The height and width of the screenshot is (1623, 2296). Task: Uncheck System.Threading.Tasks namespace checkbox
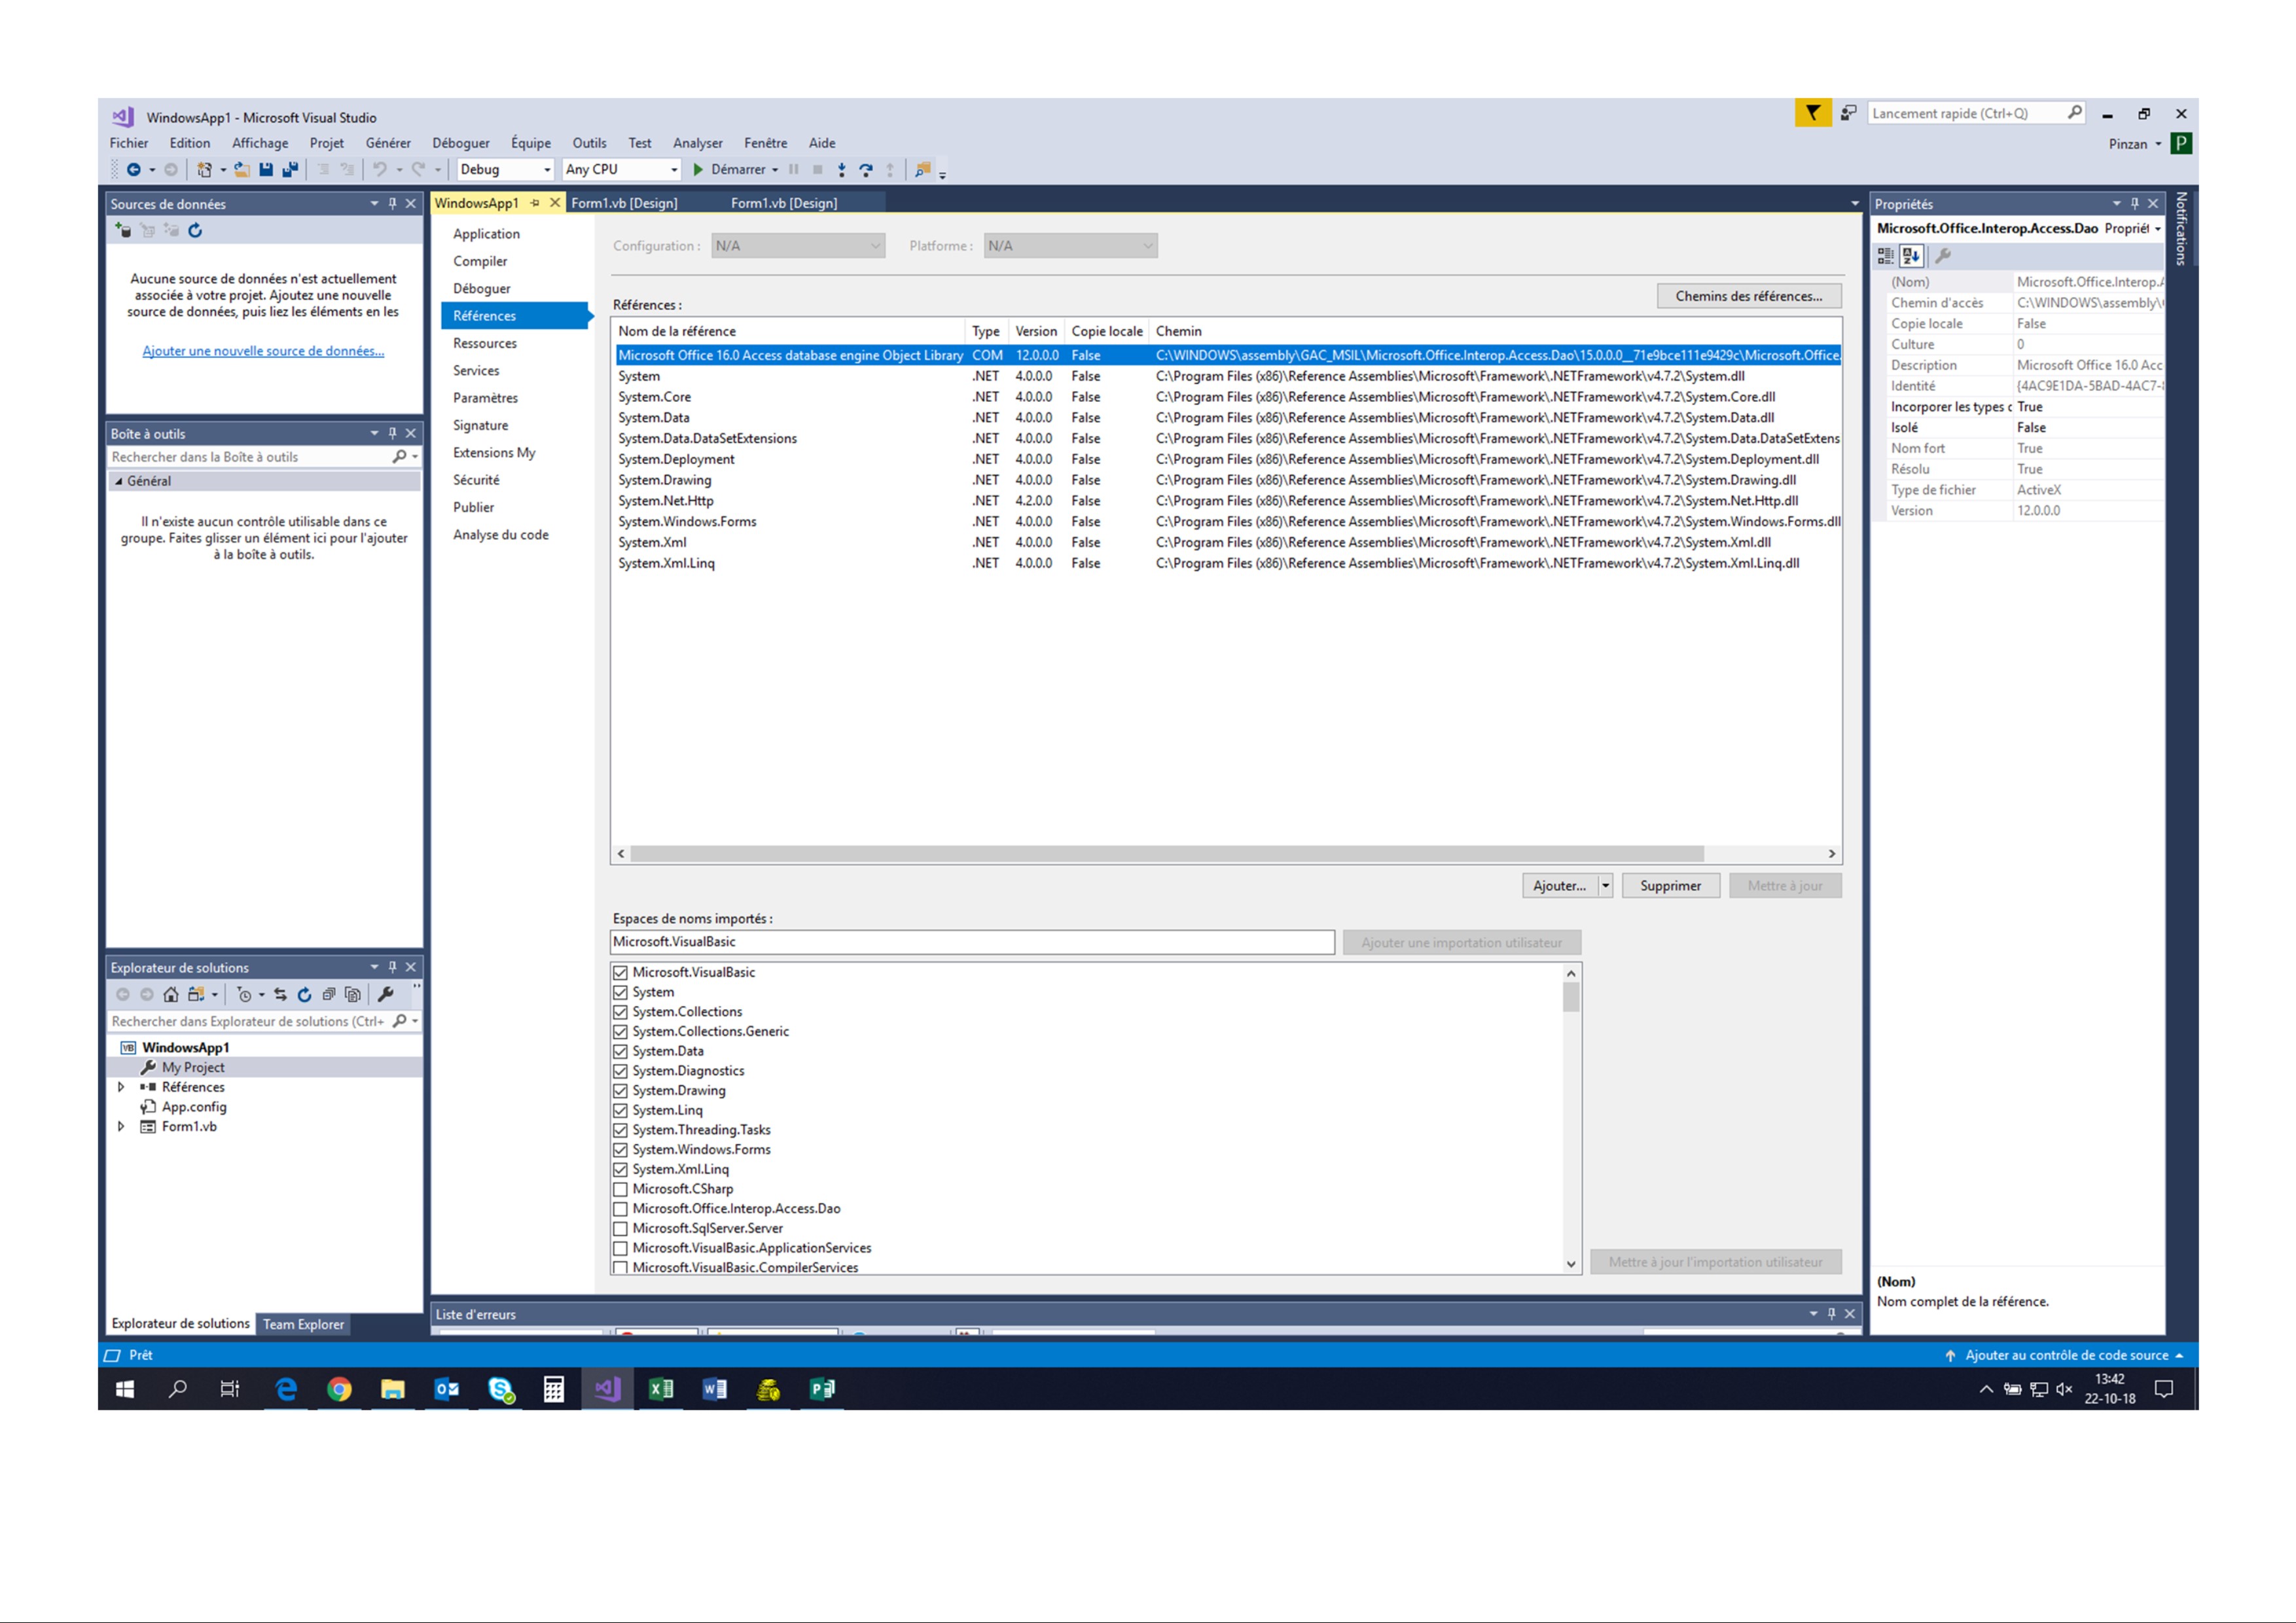point(620,1130)
